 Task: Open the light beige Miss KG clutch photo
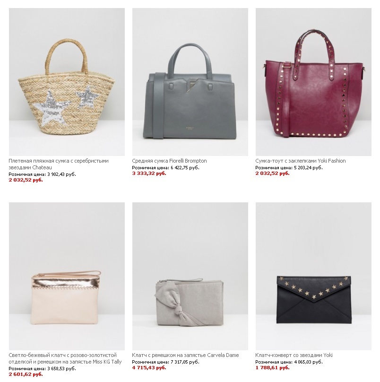tap(67, 276)
